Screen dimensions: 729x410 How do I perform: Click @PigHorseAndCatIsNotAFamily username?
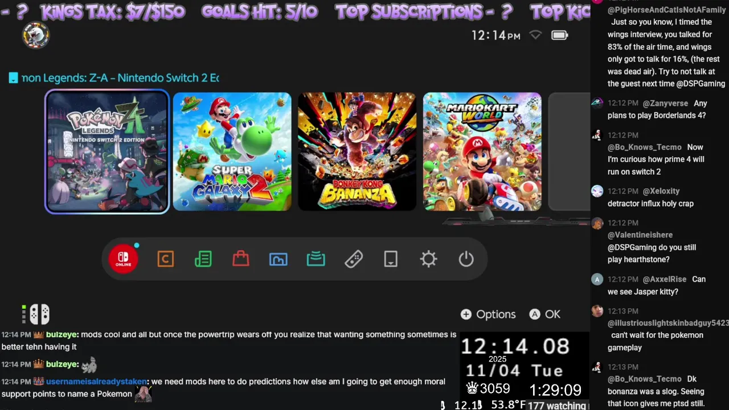click(x=667, y=10)
